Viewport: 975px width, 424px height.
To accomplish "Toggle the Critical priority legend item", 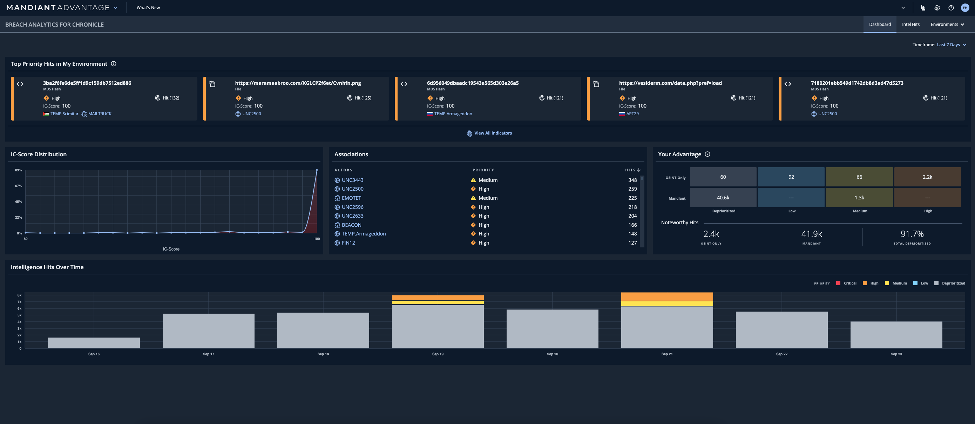I will [x=846, y=283].
